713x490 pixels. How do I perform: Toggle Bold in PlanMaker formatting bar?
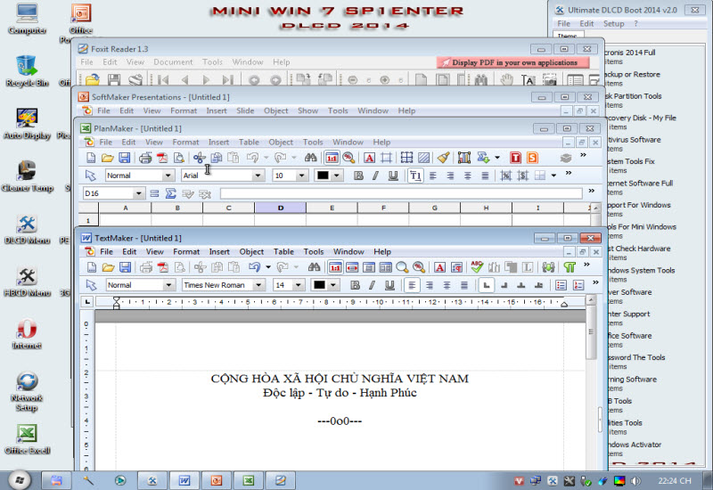(x=359, y=176)
